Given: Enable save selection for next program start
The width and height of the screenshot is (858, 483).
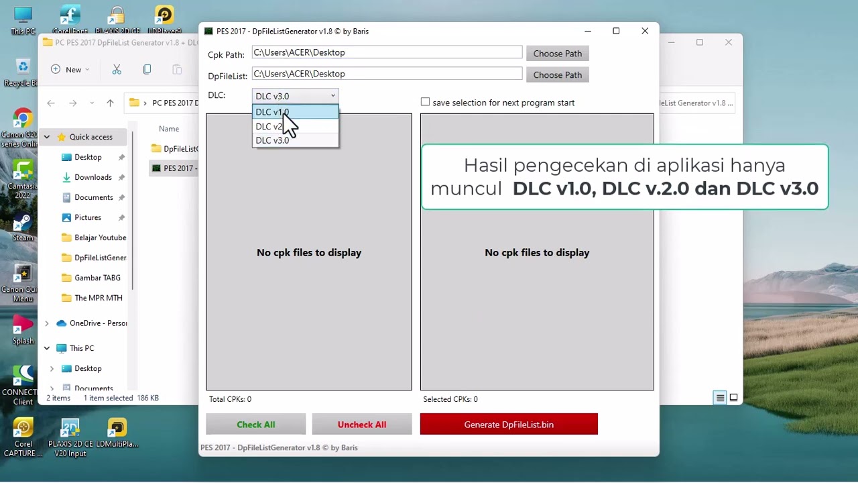Looking at the screenshot, I should (425, 102).
